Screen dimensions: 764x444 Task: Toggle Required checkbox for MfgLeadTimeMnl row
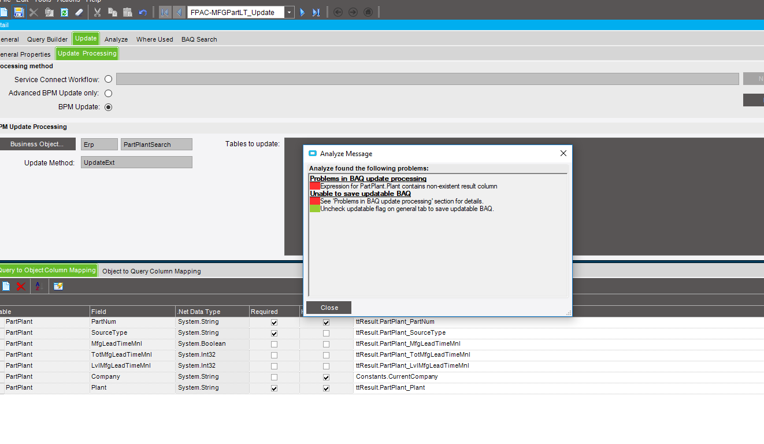274,344
